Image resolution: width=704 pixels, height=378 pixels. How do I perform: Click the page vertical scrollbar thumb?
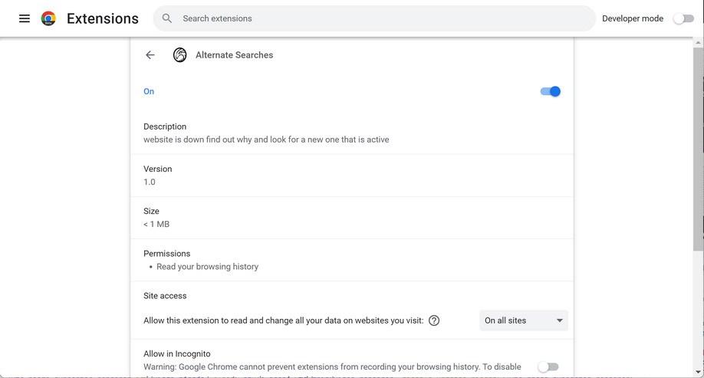click(698, 146)
